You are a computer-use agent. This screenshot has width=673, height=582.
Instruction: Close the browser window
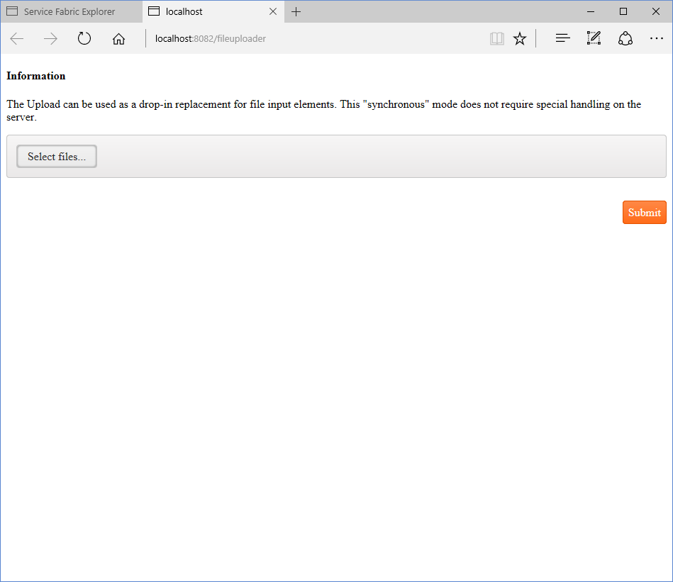pyautogui.click(x=656, y=11)
